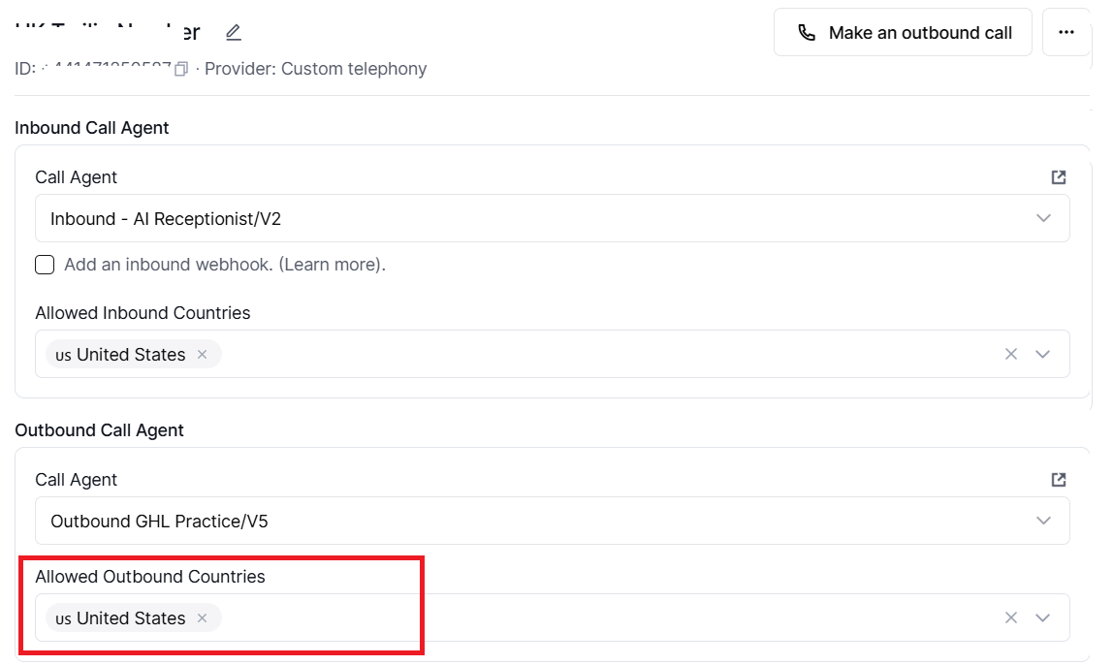Expand the Allowed Inbound Countries chevron
The image size is (1113, 665).
pyautogui.click(x=1043, y=355)
